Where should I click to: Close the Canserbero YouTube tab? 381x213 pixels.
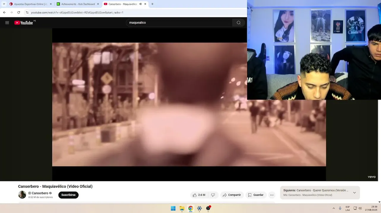tap(145, 4)
